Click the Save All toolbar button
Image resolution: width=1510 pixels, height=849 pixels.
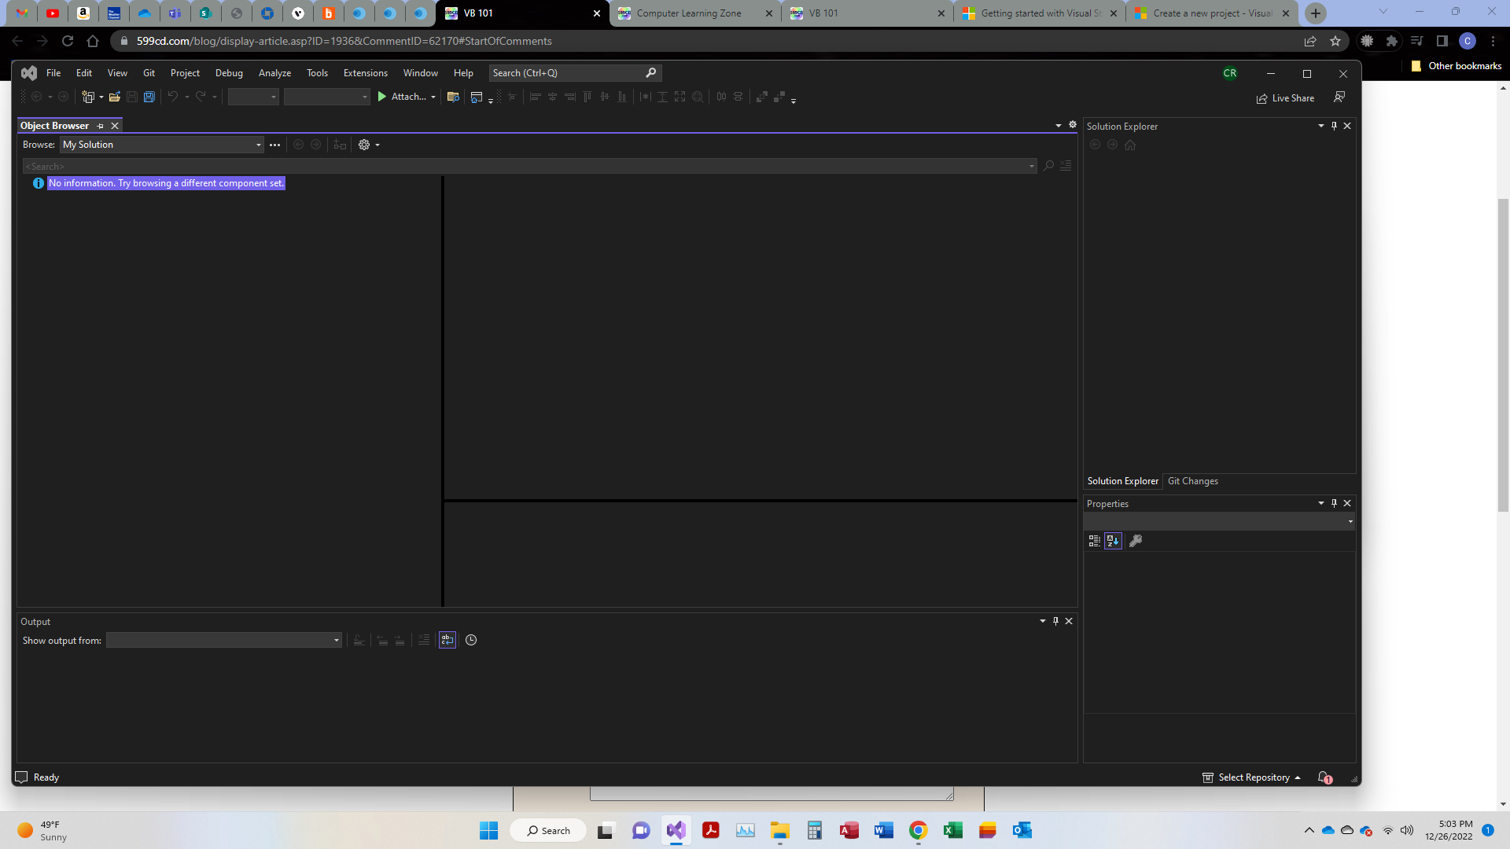coord(149,97)
